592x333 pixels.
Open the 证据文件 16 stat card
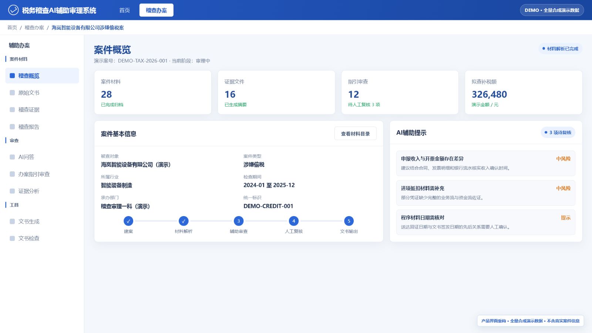tap(276, 92)
